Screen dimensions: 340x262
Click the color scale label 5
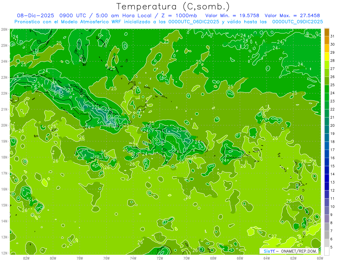pyautogui.click(x=331, y=247)
